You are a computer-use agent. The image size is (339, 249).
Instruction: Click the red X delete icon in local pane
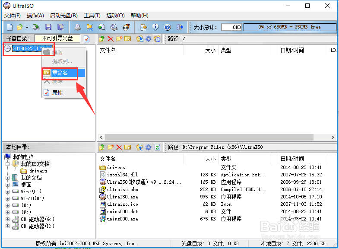click(119, 147)
